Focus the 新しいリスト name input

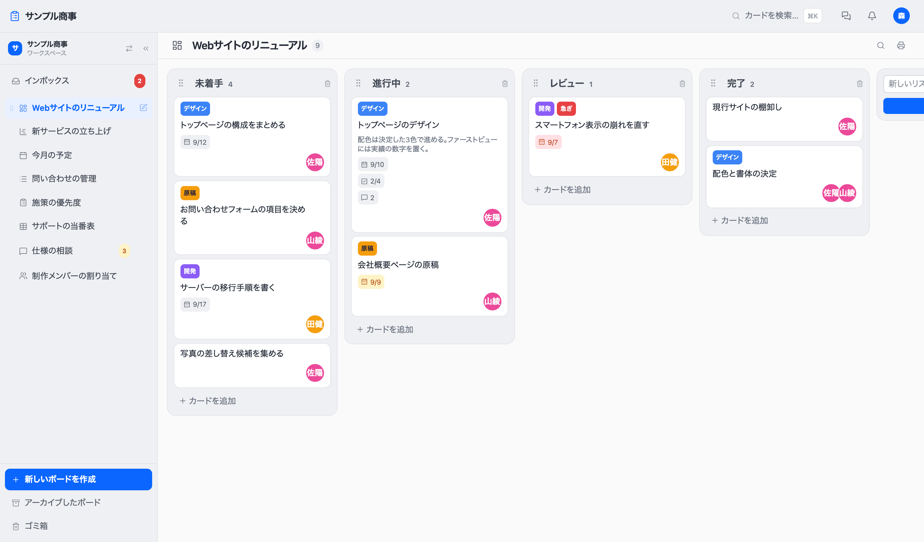point(904,84)
